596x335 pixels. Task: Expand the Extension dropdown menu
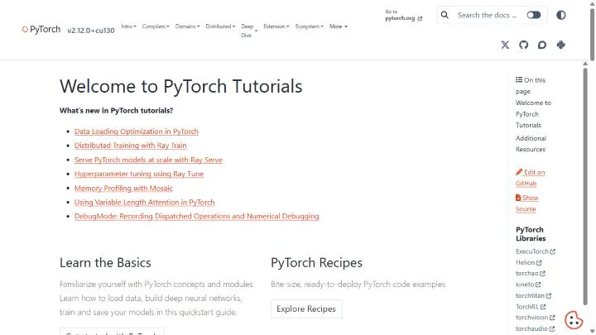276,26
